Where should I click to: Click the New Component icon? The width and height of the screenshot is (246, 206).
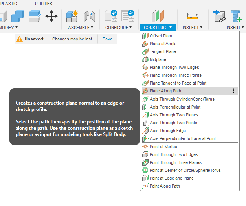point(72,16)
